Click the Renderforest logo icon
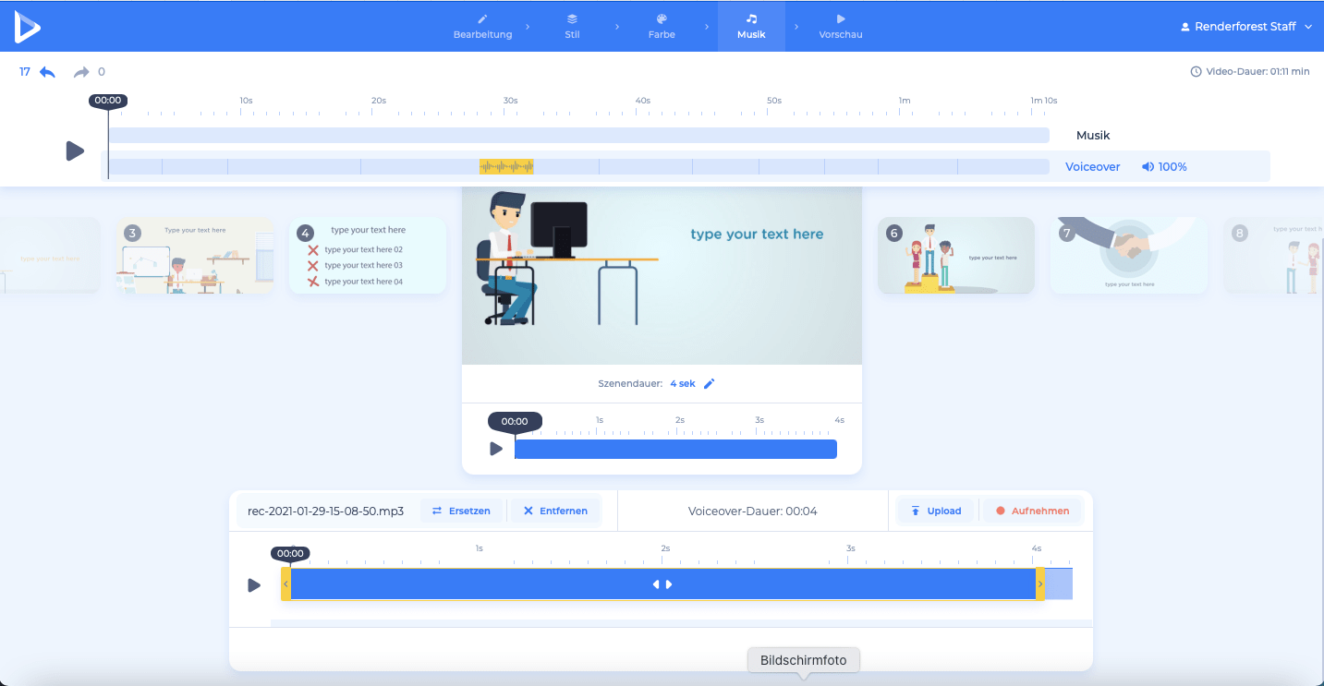The height and width of the screenshot is (686, 1324). 27,27
